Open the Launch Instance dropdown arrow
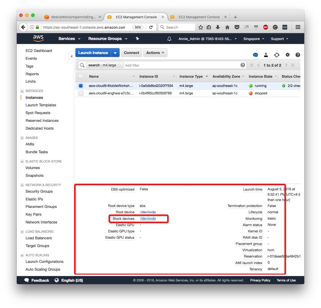 pos(115,53)
